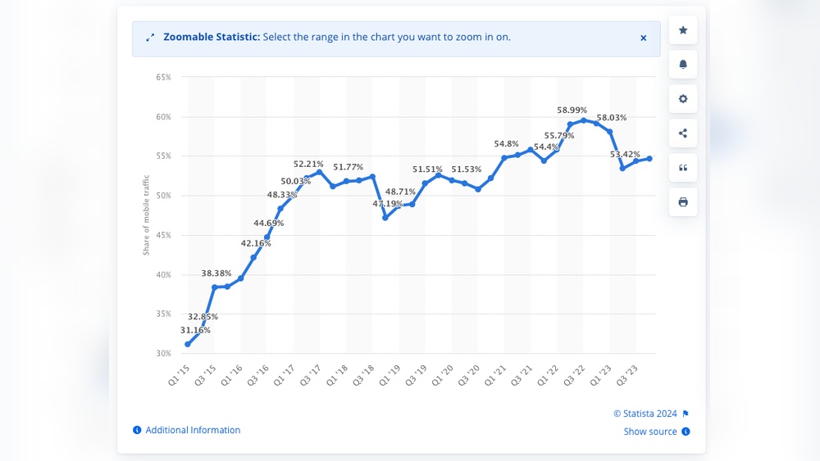Image resolution: width=820 pixels, height=461 pixels.
Task: Dismiss the Zoomable Statistic banner
Action: point(644,38)
